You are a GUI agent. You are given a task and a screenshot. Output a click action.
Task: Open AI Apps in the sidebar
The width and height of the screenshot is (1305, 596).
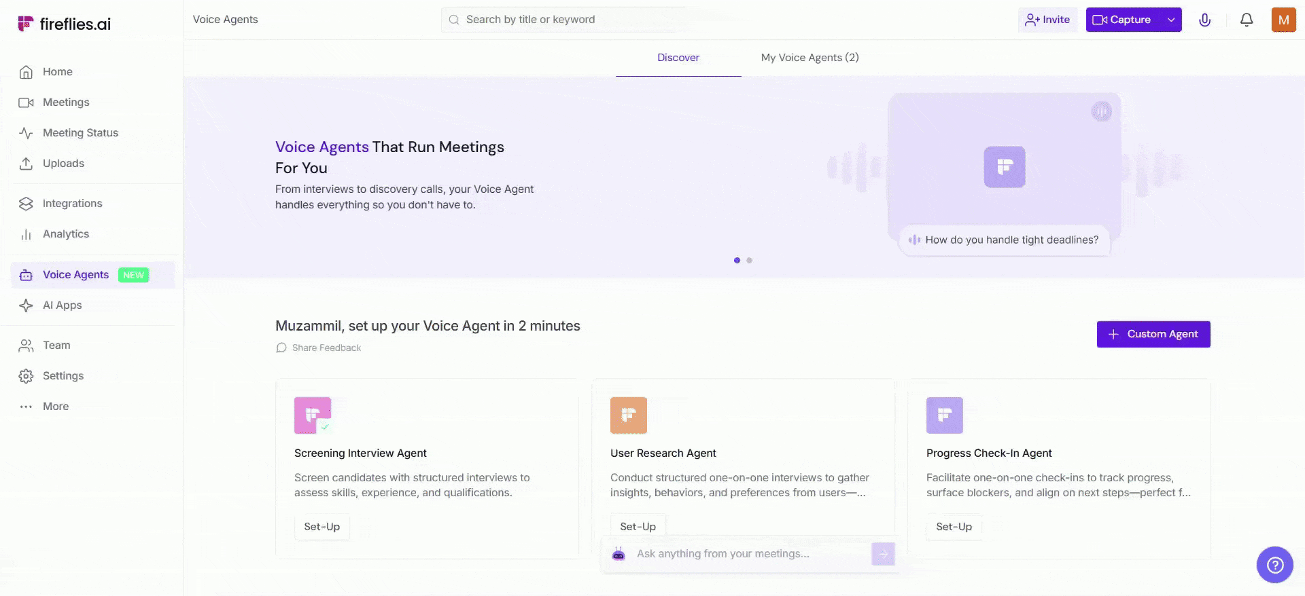point(62,305)
